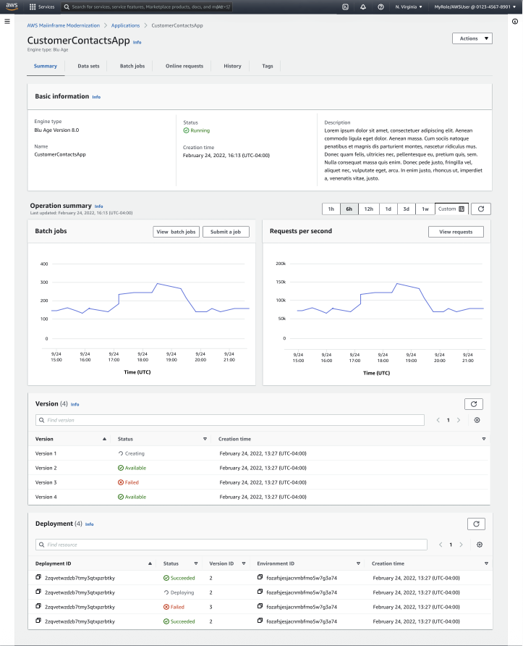The image size is (523, 646).
Task: Focus the AWS top search bar
Action: coord(147,7)
